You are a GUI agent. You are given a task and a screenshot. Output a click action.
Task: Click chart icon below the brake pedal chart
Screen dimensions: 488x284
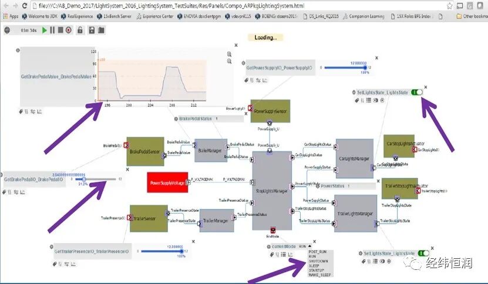[39, 111]
